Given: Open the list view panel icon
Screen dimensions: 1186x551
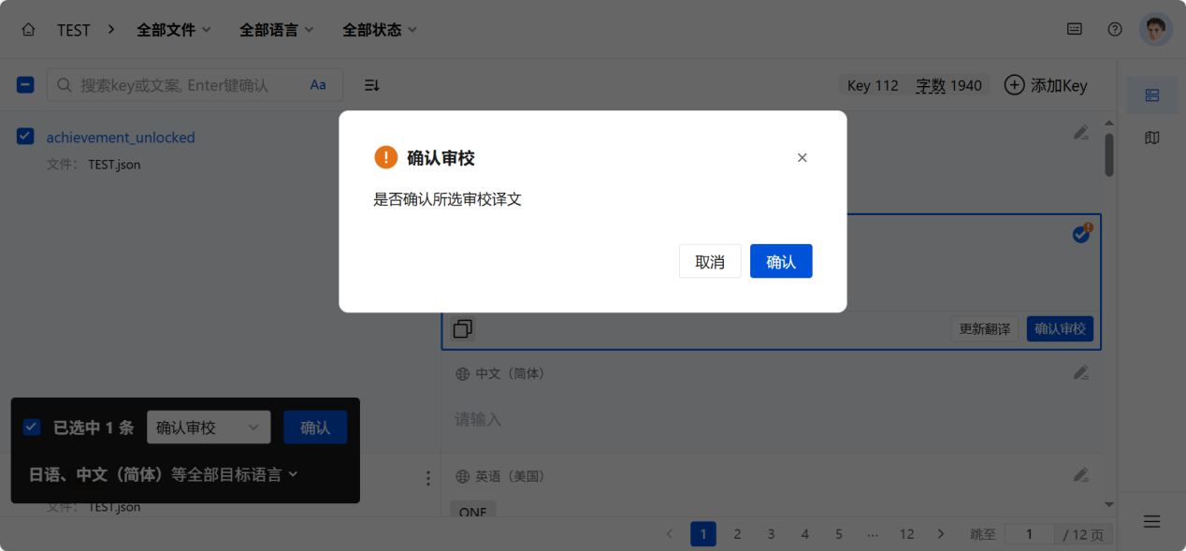Looking at the screenshot, I should [x=1151, y=95].
